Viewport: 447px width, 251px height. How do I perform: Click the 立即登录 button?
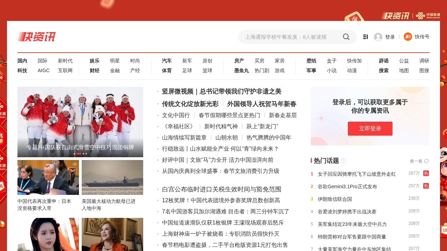370,128
